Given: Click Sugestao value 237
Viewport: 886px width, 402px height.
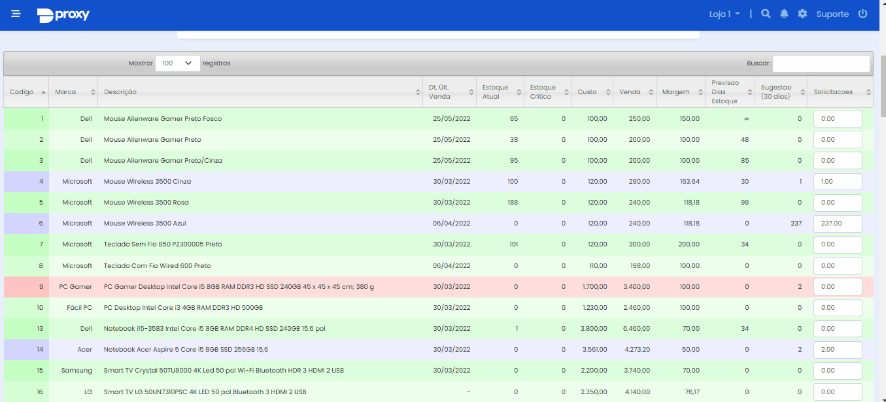Looking at the screenshot, I should click(x=796, y=224).
